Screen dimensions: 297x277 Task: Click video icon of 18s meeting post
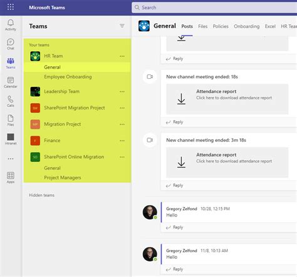(x=150, y=77)
